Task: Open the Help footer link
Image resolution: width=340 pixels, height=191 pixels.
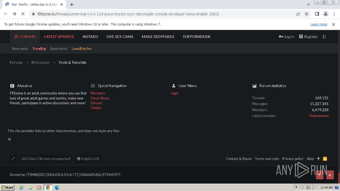Action: [310, 159]
